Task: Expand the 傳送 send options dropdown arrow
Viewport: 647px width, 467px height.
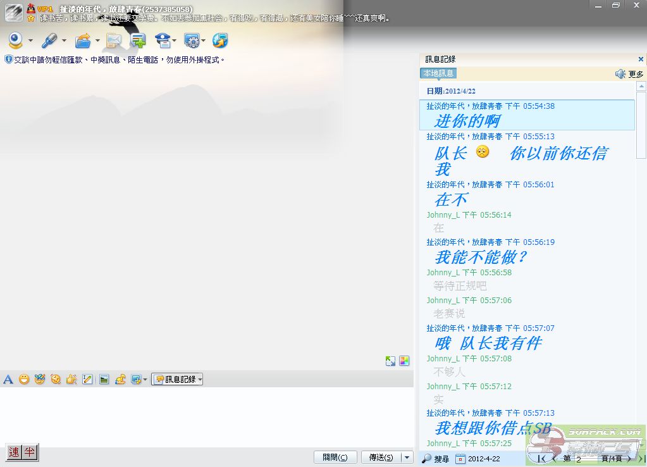Action: pyautogui.click(x=407, y=458)
